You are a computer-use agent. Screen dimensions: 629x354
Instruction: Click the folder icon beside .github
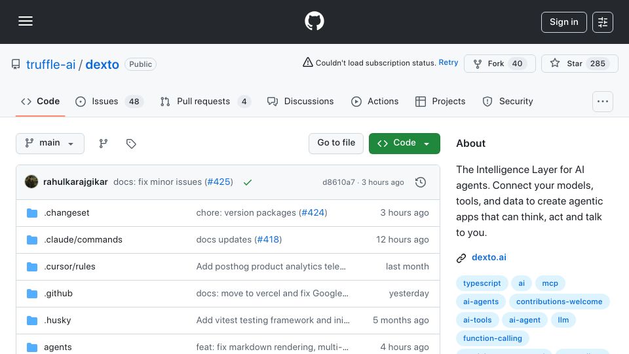click(x=32, y=294)
